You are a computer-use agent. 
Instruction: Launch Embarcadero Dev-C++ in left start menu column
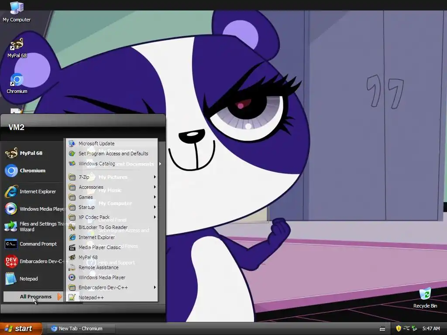pyautogui.click(x=34, y=261)
